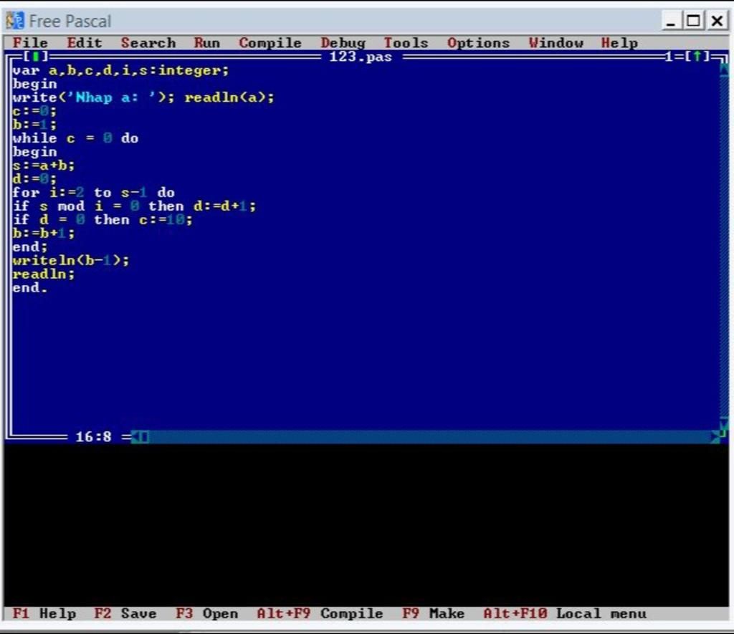This screenshot has width=734, height=634.
Task: Open the Help menu
Action: [x=619, y=42]
